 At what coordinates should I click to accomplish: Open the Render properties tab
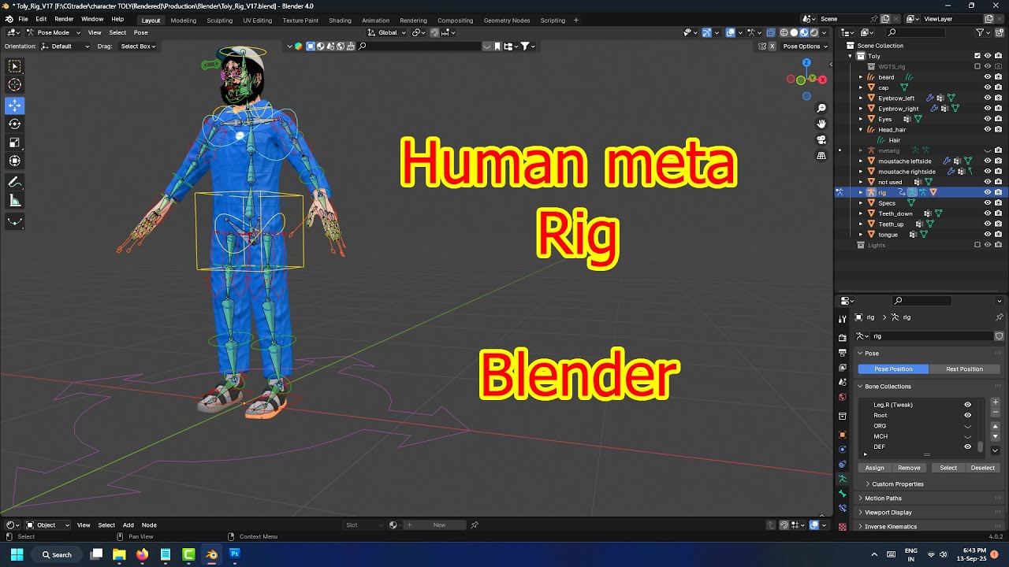[843, 337]
